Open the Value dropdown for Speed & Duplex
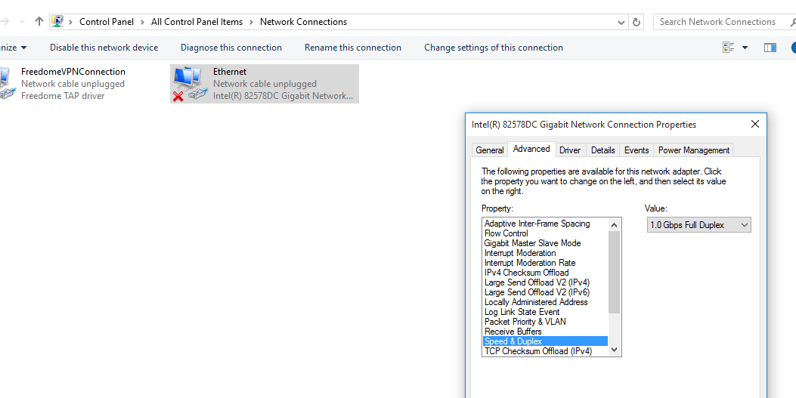 pos(699,225)
